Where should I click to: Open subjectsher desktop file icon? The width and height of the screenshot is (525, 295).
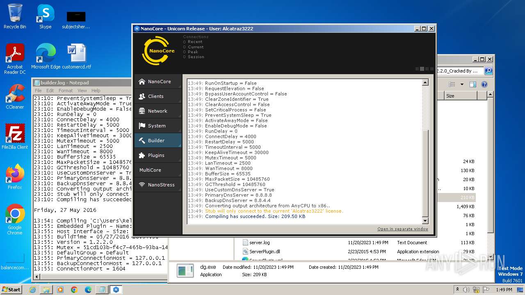coord(76,20)
